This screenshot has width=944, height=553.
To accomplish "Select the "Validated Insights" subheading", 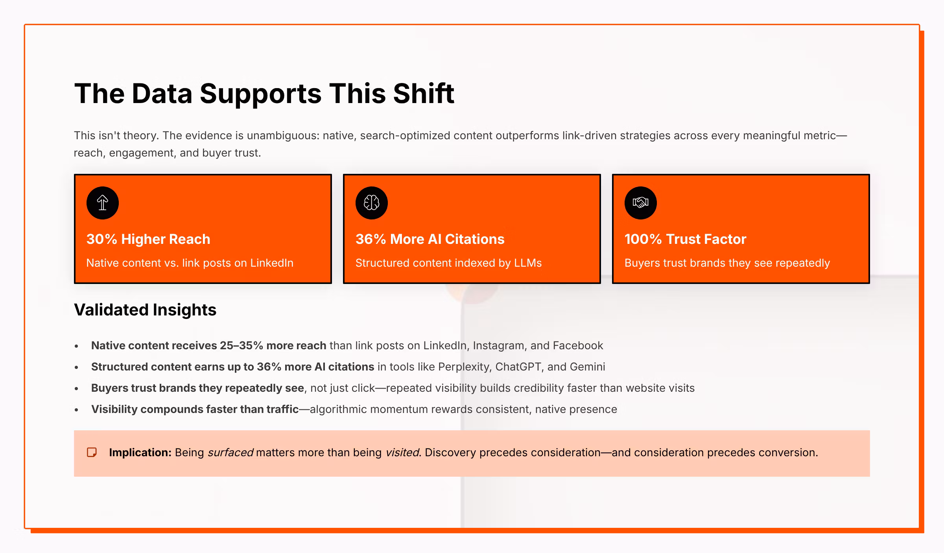I will click(x=145, y=310).
